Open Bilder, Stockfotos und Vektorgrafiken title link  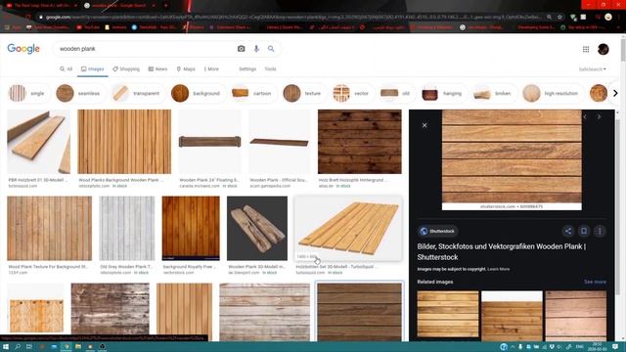coord(502,252)
